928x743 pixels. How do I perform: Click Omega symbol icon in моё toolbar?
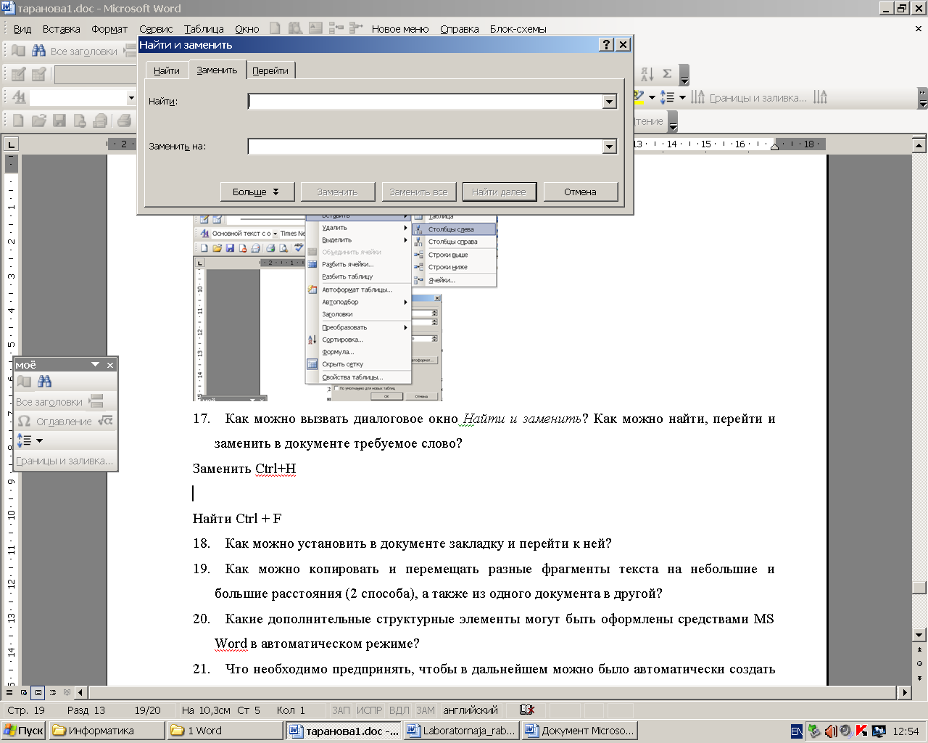click(x=24, y=421)
